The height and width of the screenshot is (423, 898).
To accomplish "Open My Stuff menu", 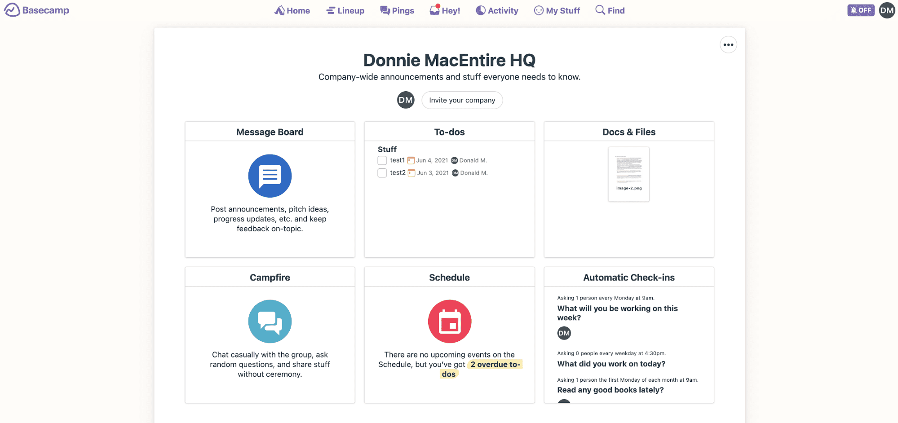I will tap(557, 10).
